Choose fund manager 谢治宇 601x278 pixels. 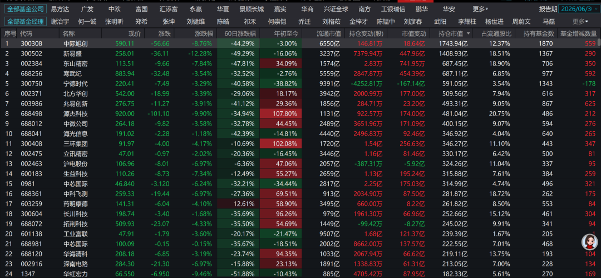click(x=60, y=22)
